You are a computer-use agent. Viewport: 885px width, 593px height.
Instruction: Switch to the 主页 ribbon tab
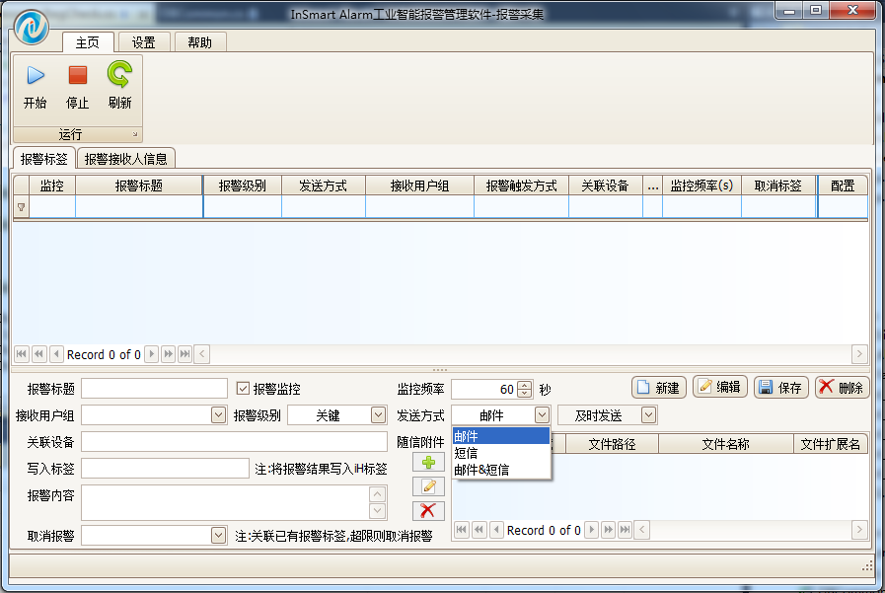88,42
